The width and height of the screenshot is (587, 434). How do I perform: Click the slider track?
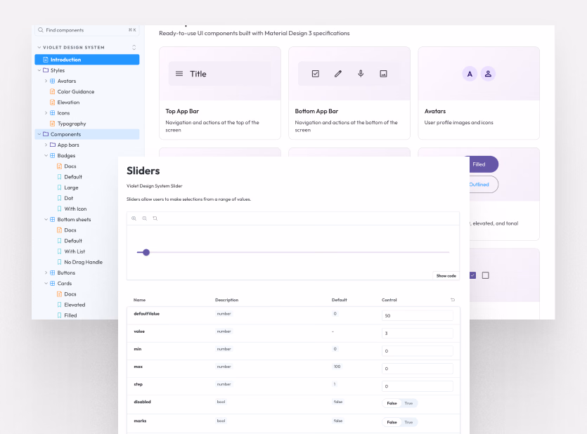click(293, 252)
